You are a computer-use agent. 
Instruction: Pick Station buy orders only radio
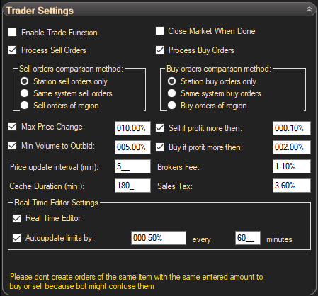(171, 81)
